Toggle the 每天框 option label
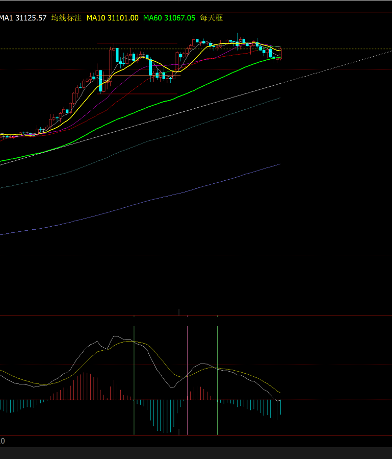The image size is (392, 459). pyautogui.click(x=212, y=18)
